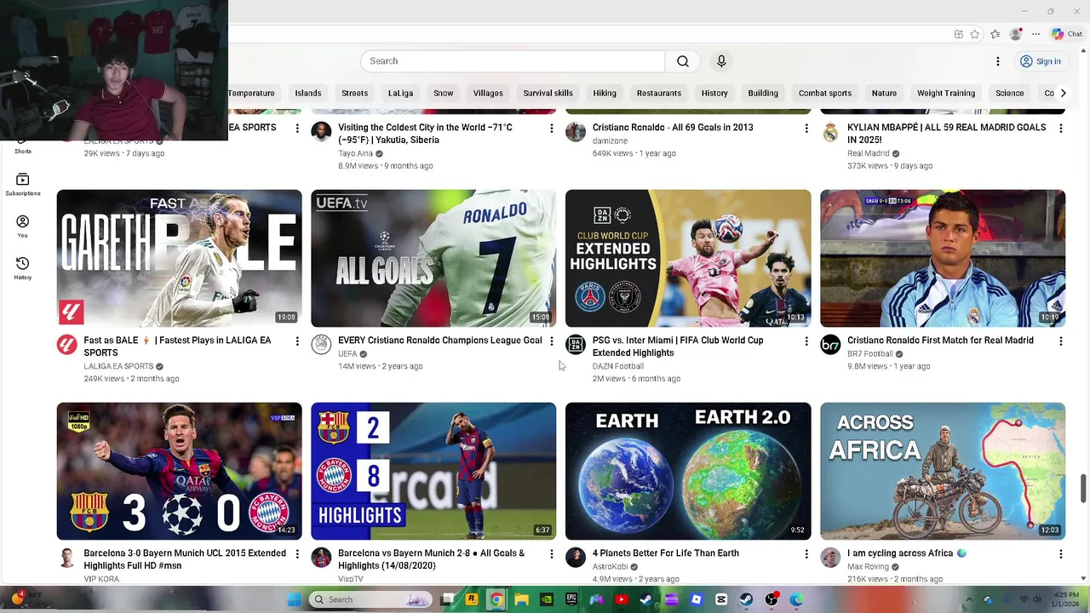Select the LaLiga category chip
This screenshot has height=613, width=1090.
400,93
